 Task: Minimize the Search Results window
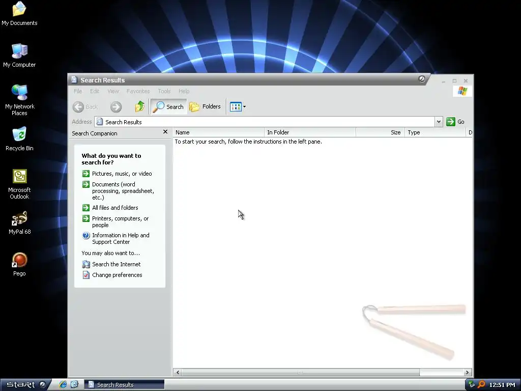443,81
